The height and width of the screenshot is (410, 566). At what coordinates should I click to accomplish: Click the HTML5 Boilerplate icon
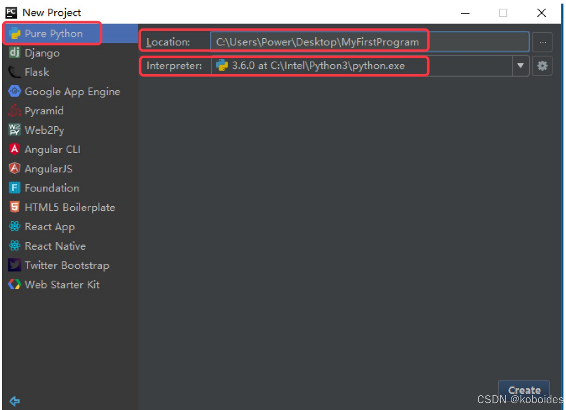(x=14, y=207)
